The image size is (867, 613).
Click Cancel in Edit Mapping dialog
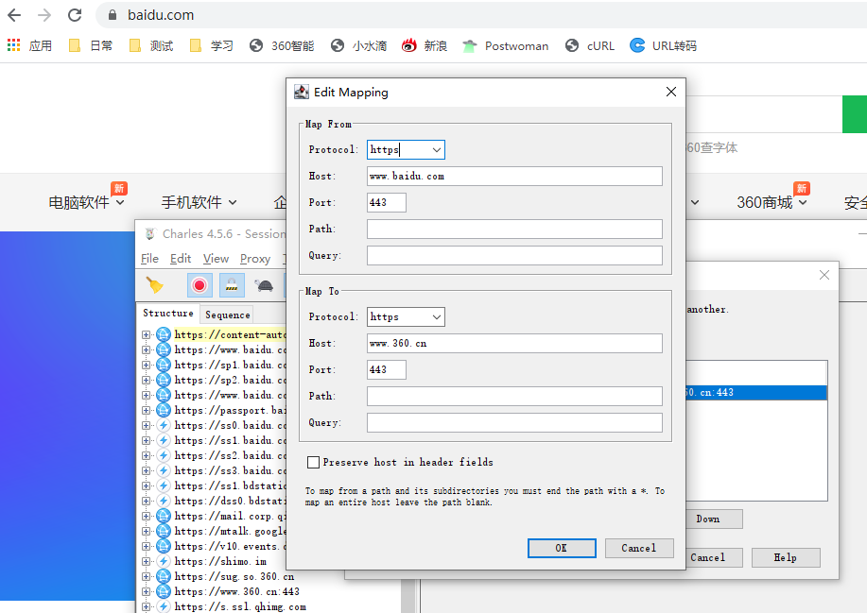coord(639,548)
